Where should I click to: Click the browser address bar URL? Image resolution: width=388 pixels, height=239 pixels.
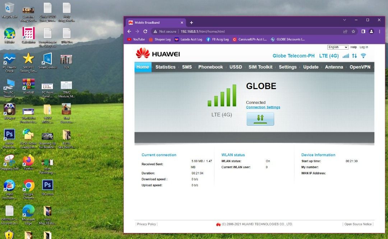coord(202,31)
